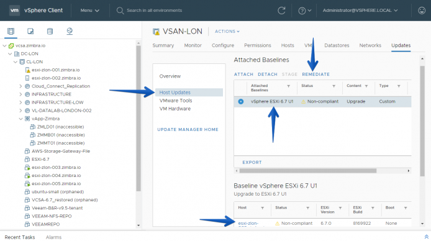
Task: Expand the VL-DATALAB-LONDON-002 node
Action: 20,111
